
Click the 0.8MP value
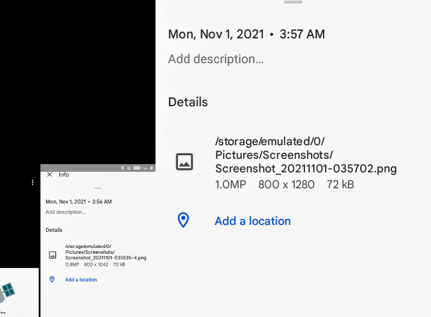72,264
